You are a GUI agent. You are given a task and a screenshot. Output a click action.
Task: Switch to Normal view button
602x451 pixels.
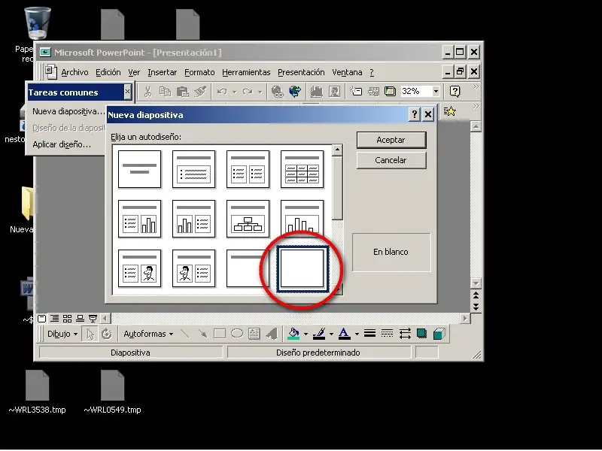click(x=42, y=318)
